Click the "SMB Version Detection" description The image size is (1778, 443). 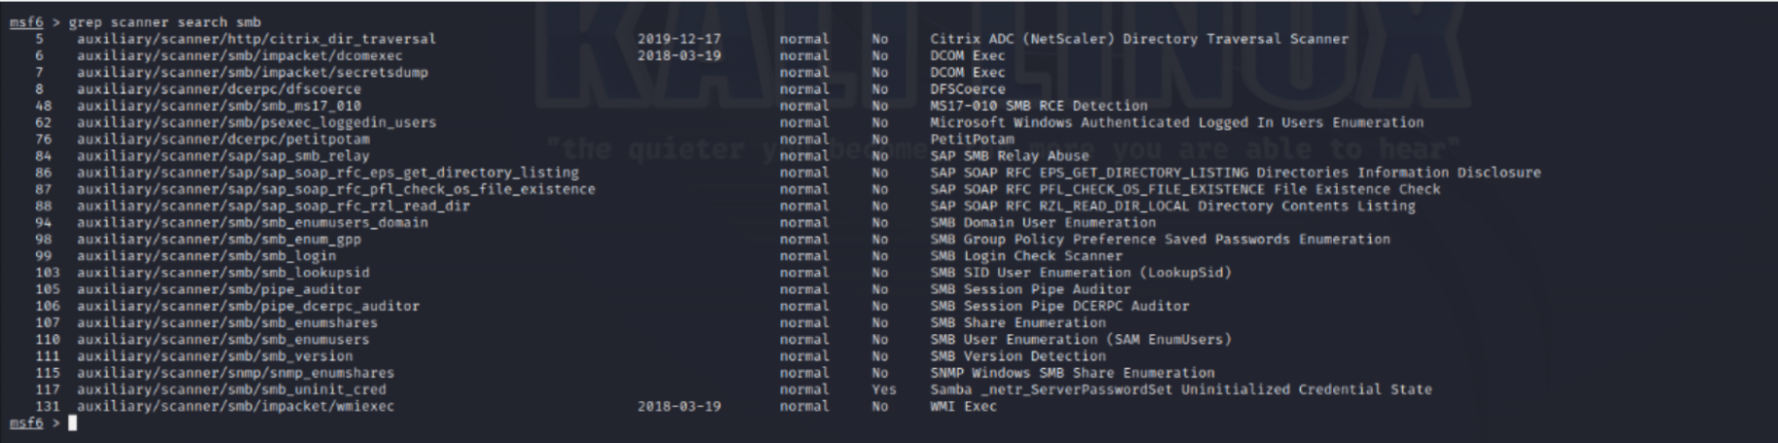point(1018,356)
